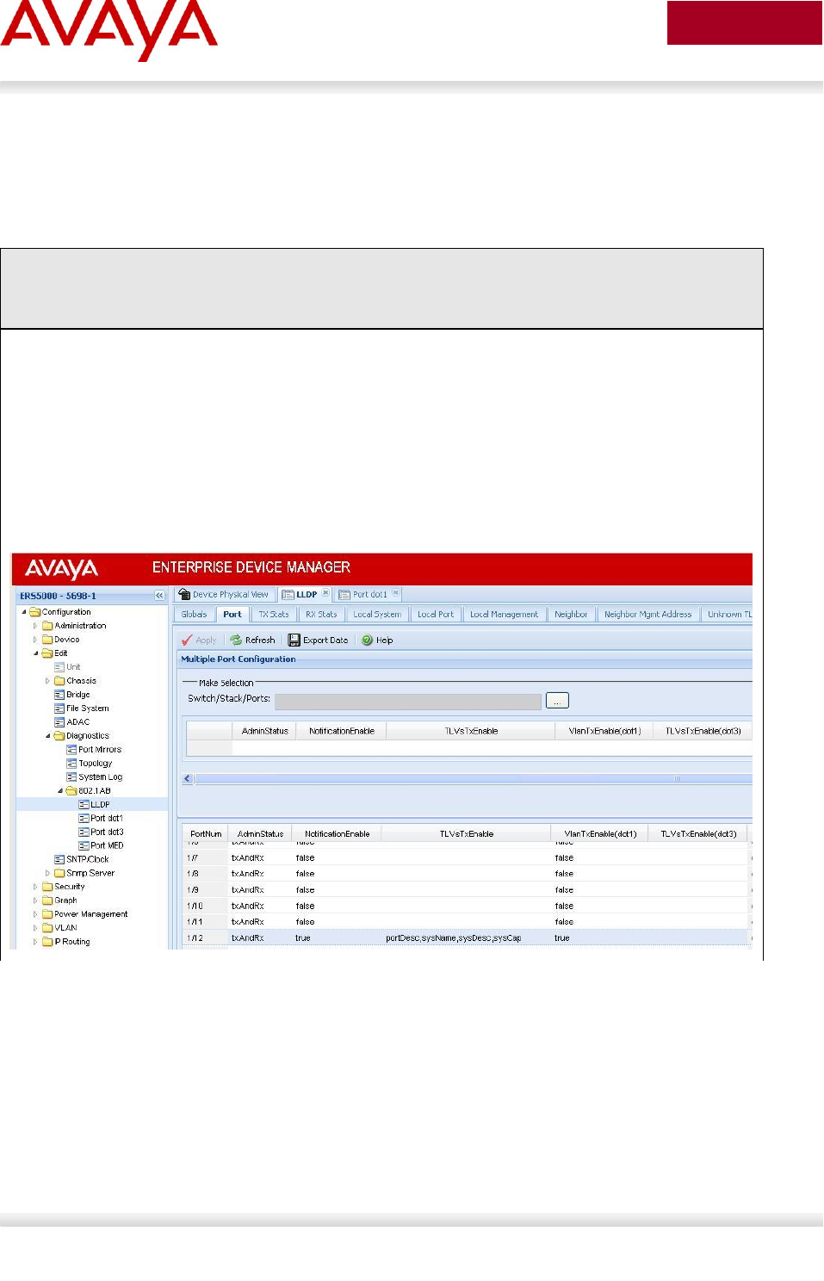Click the Export Data button label
The height and width of the screenshot is (1281, 824).
click(325, 640)
